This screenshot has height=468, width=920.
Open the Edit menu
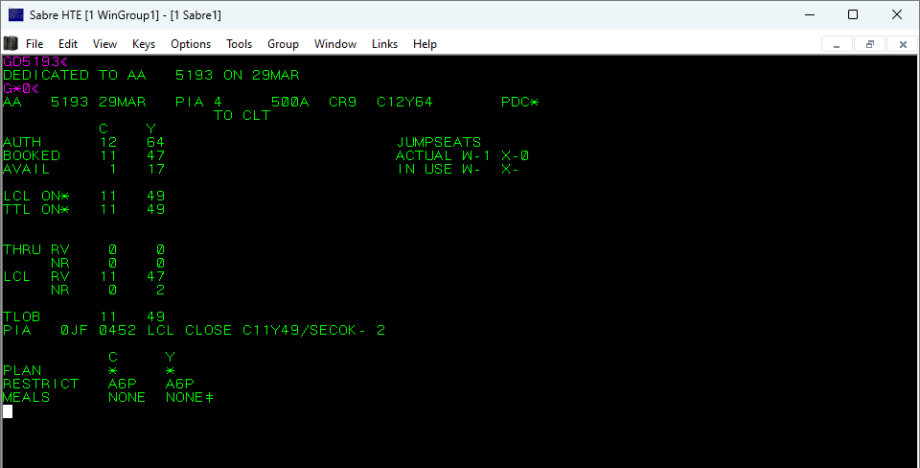(x=68, y=44)
